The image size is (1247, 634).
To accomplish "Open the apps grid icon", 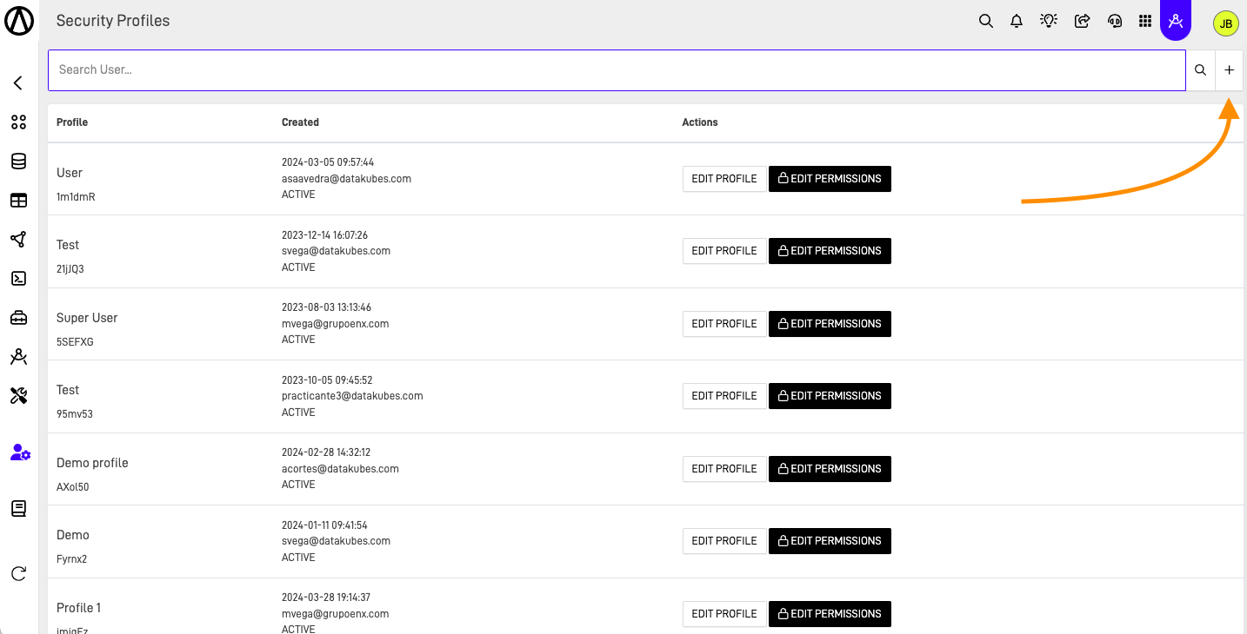I will click(x=1145, y=21).
